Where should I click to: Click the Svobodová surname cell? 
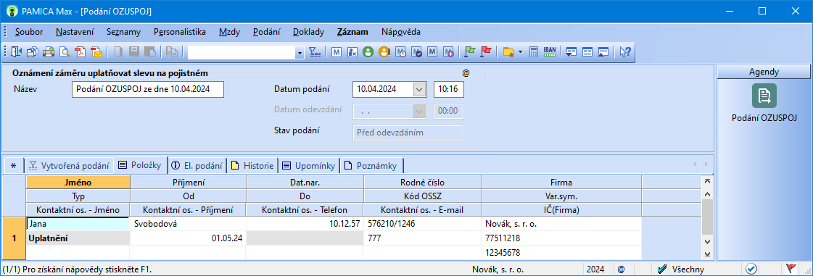click(189, 224)
